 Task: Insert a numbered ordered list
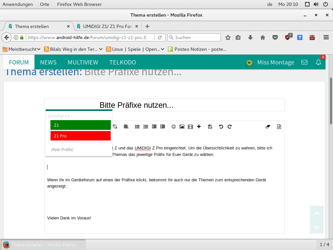(x=146, y=127)
